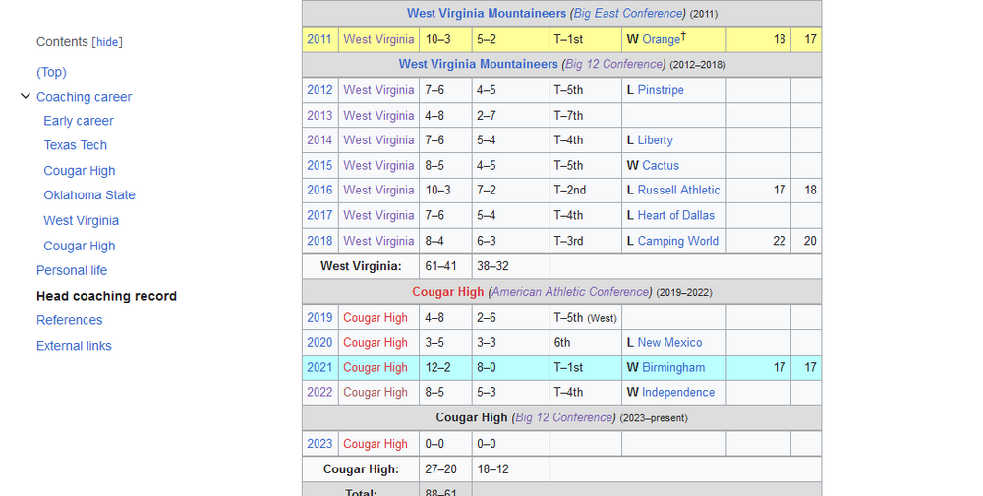The height and width of the screenshot is (496, 983).
Task: Hide the Contents sidebar
Action: pyautogui.click(x=107, y=42)
